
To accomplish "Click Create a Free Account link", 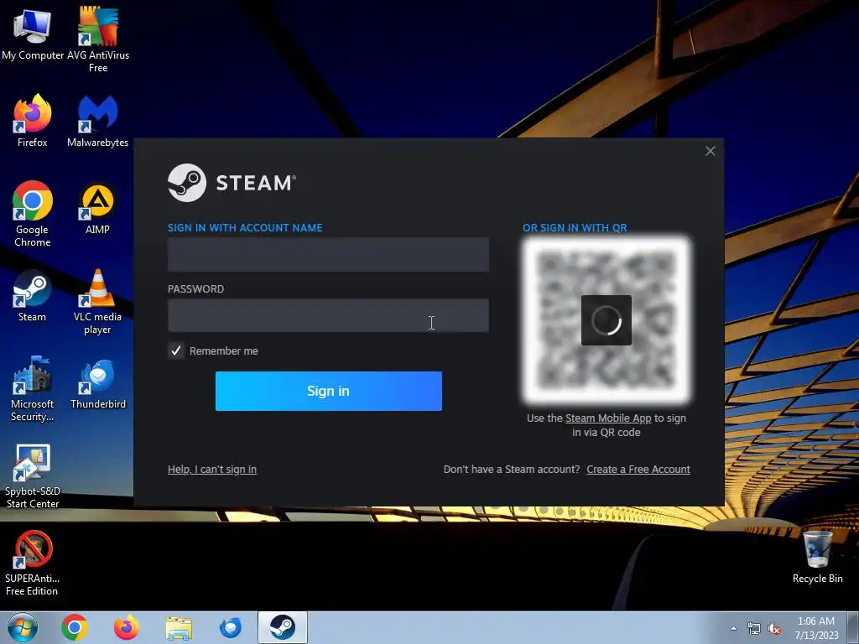I will click(x=638, y=470).
